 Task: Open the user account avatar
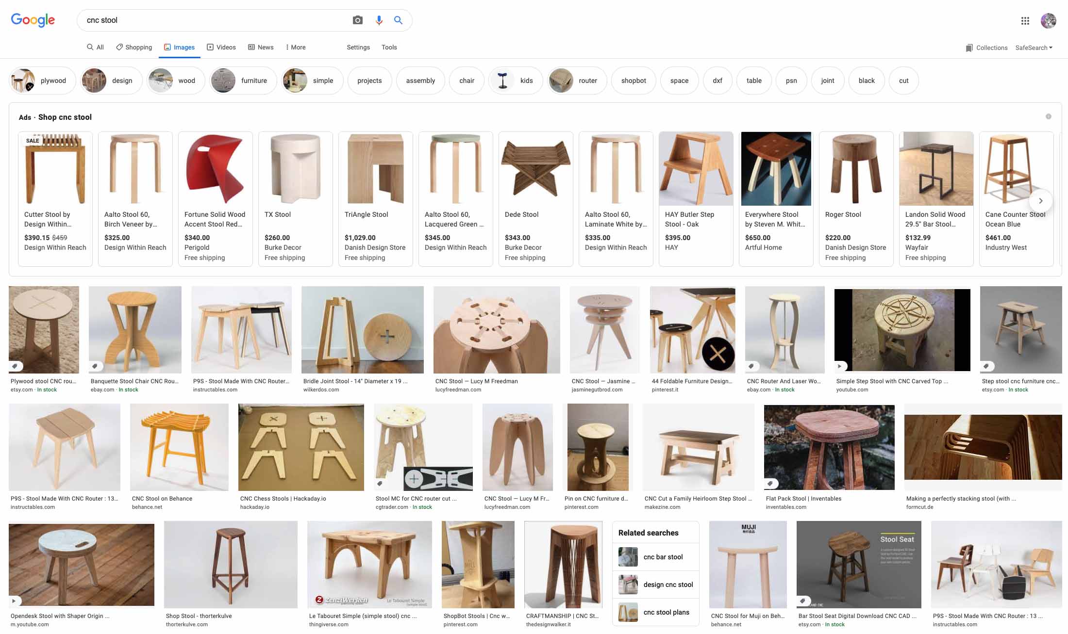(x=1048, y=20)
